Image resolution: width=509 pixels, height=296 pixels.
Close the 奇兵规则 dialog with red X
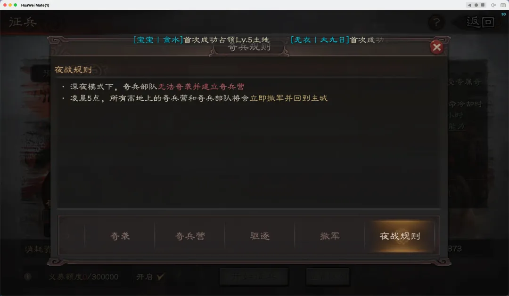(x=436, y=48)
